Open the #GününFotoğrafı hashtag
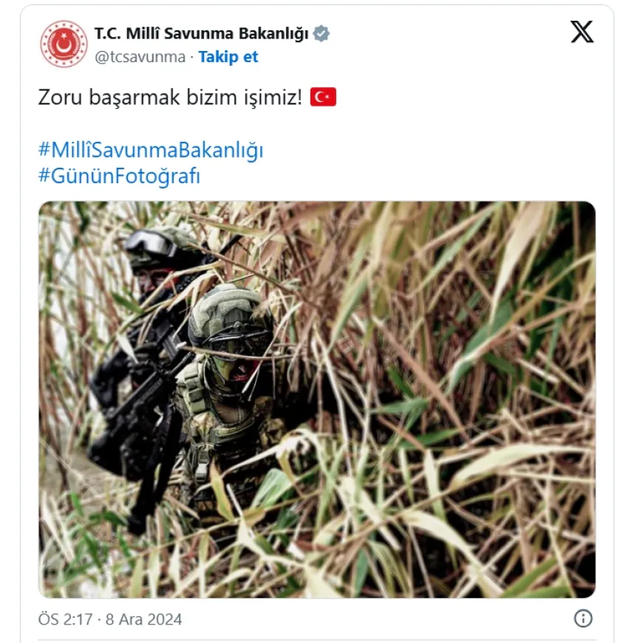This screenshot has height=643, width=643. point(119,176)
